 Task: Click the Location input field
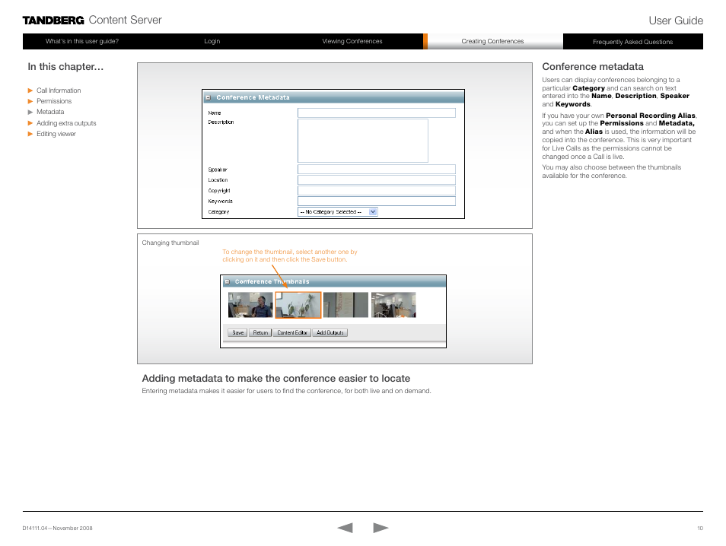377,180
